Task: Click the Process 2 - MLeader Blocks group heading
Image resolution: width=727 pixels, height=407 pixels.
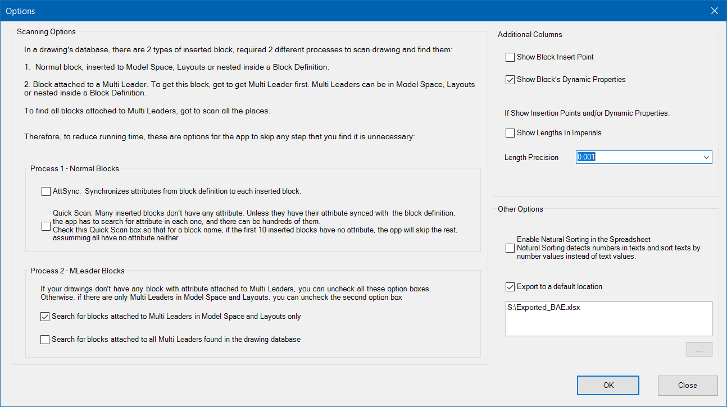Action: pyautogui.click(x=78, y=271)
